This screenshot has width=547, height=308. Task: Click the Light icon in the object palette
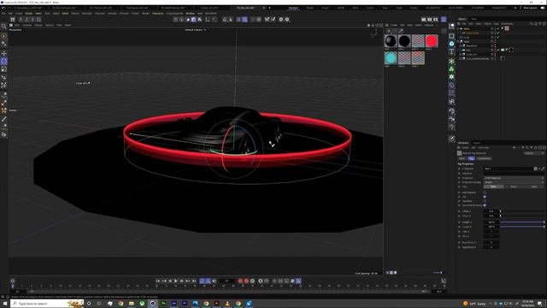click(451, 127)
